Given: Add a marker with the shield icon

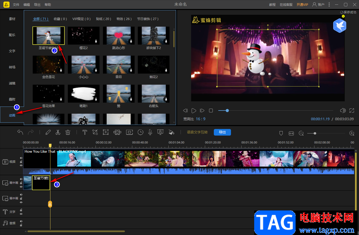Looking at the screenshot, I should coord(281,133).
